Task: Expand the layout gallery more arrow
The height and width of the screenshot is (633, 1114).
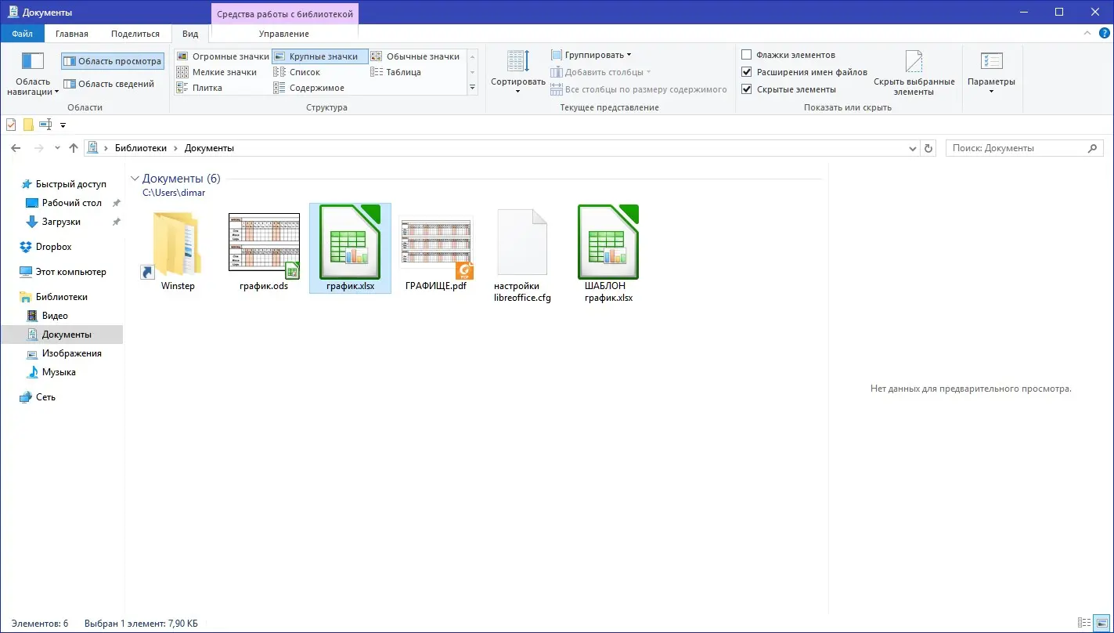Action: pyautogui.click(x=472, y=88)
